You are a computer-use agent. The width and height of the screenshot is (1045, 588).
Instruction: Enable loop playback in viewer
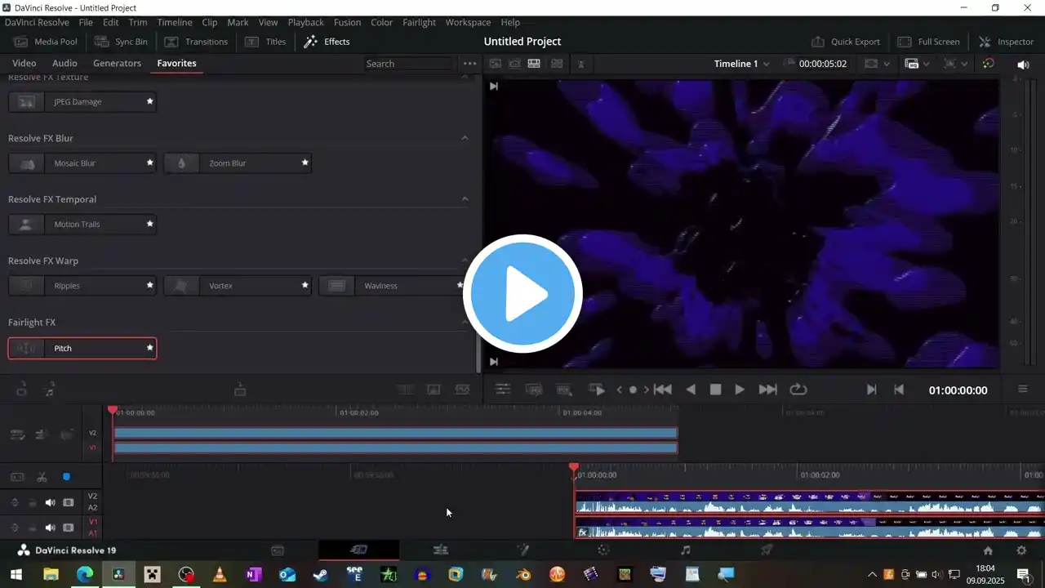click(798, 390)
